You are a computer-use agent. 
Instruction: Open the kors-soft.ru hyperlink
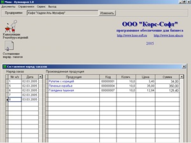pos(132,36)
